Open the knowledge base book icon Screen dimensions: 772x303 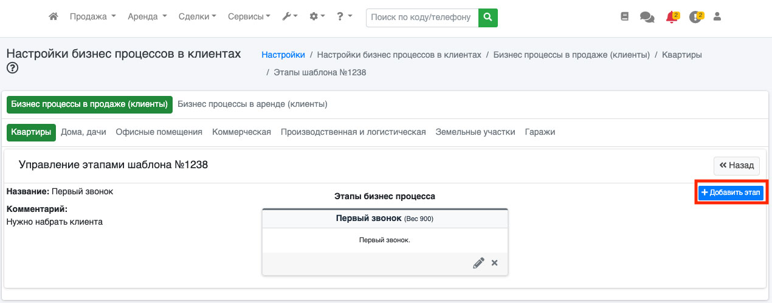[x=624, y=17]
